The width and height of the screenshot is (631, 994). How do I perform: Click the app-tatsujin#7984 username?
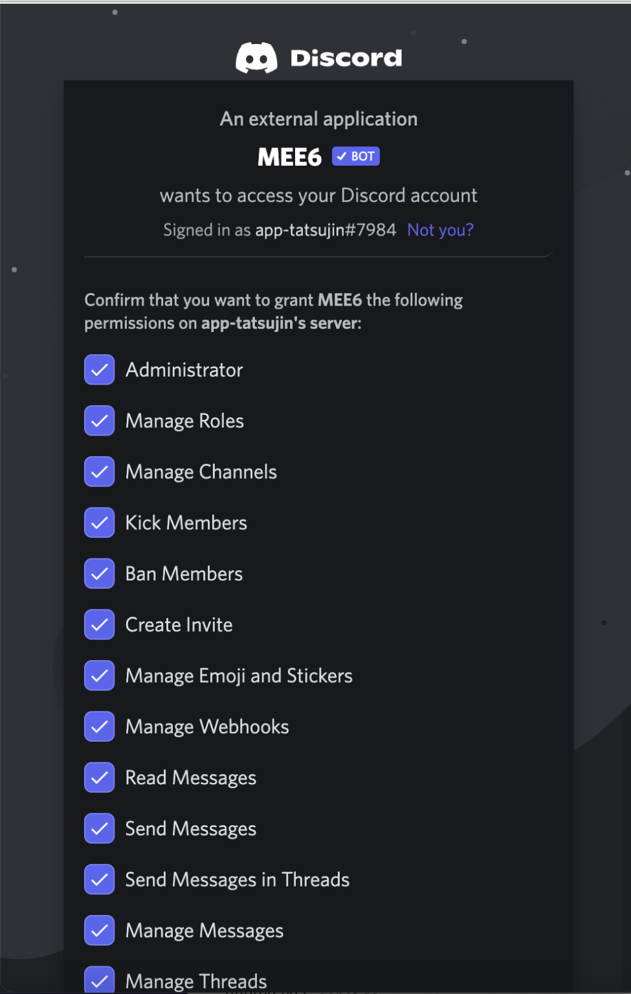(326, 230)
